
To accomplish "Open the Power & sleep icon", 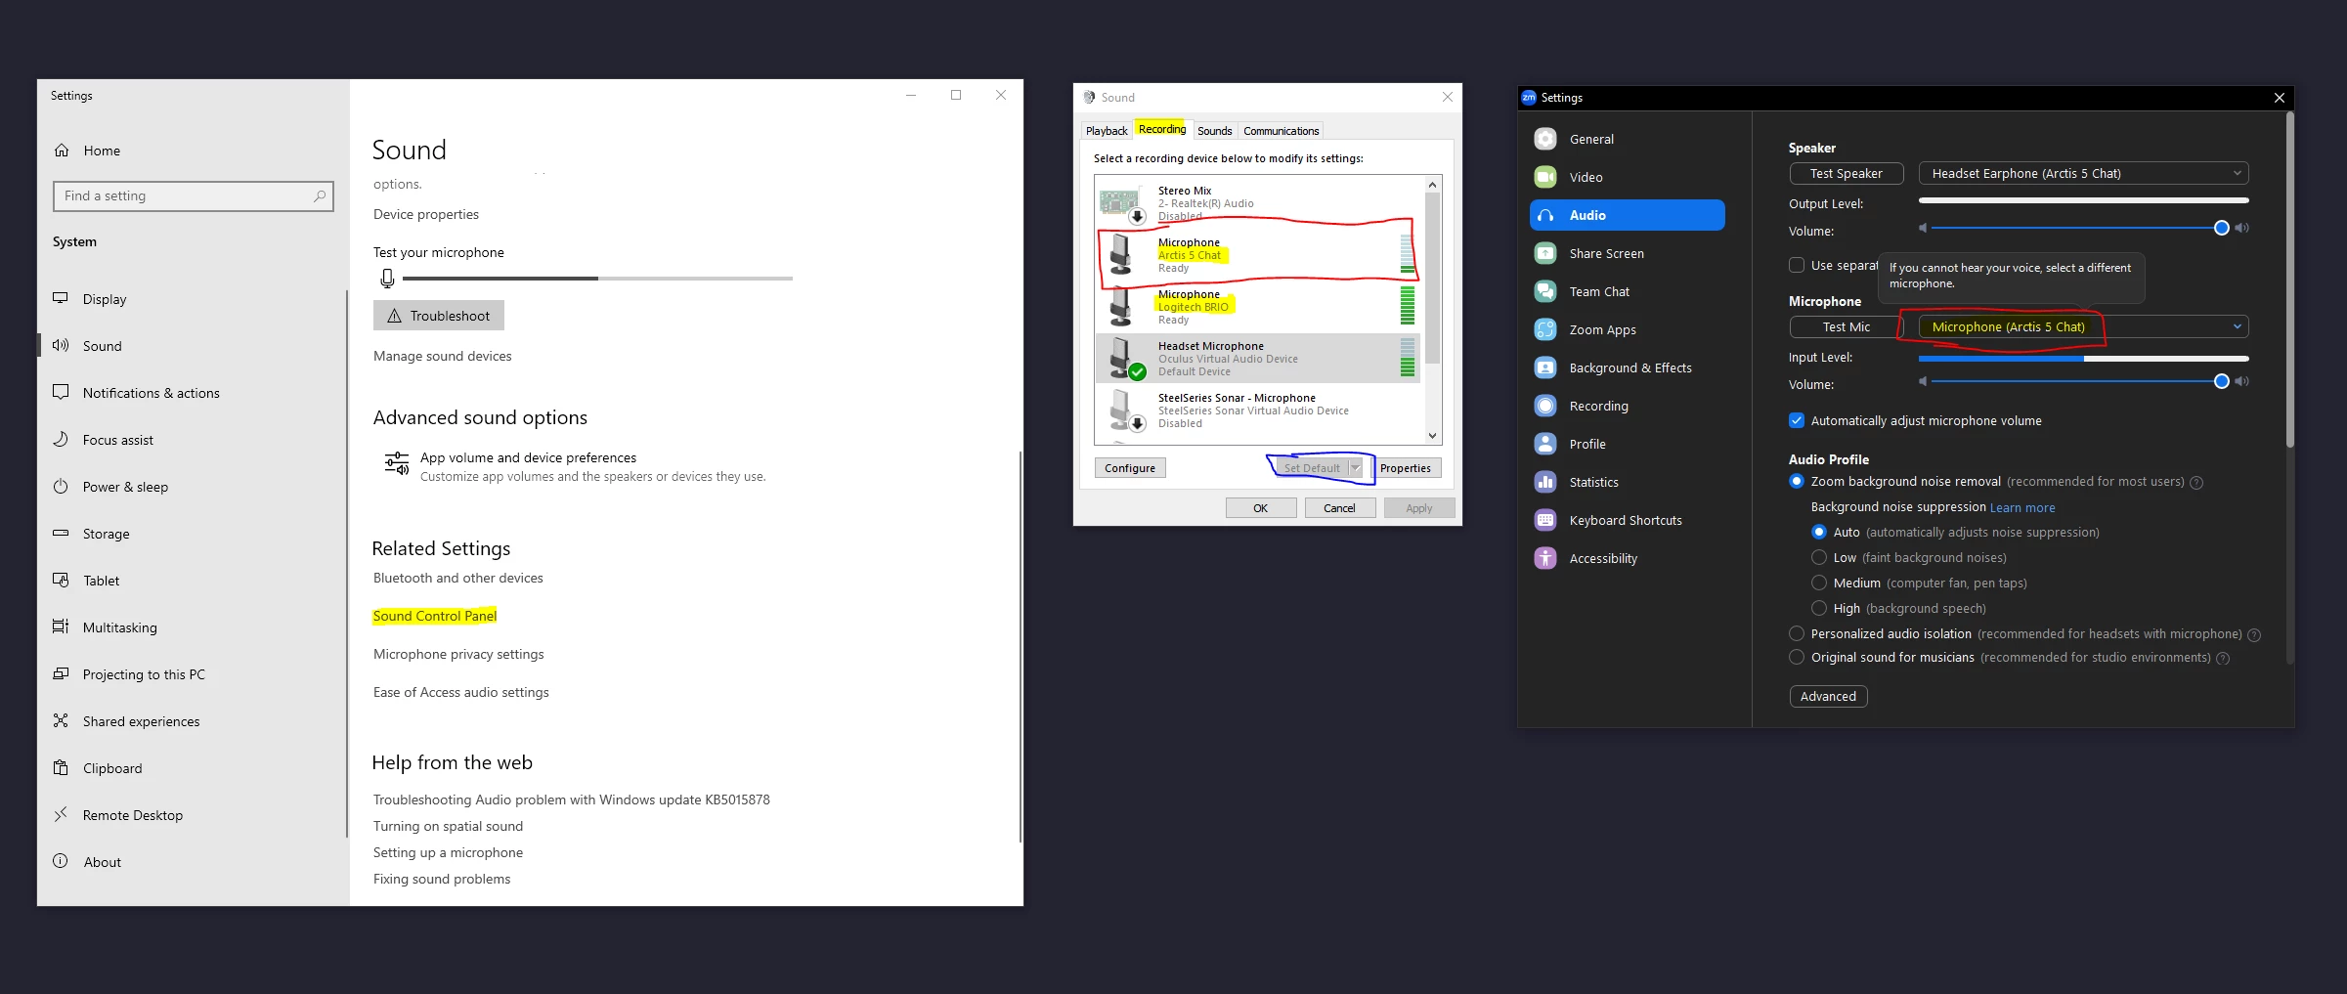I will tap(61, 486).
